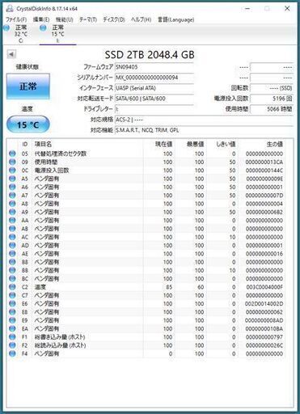
Task: Click the status icon for attribute 05
Action: pos(12,154)
